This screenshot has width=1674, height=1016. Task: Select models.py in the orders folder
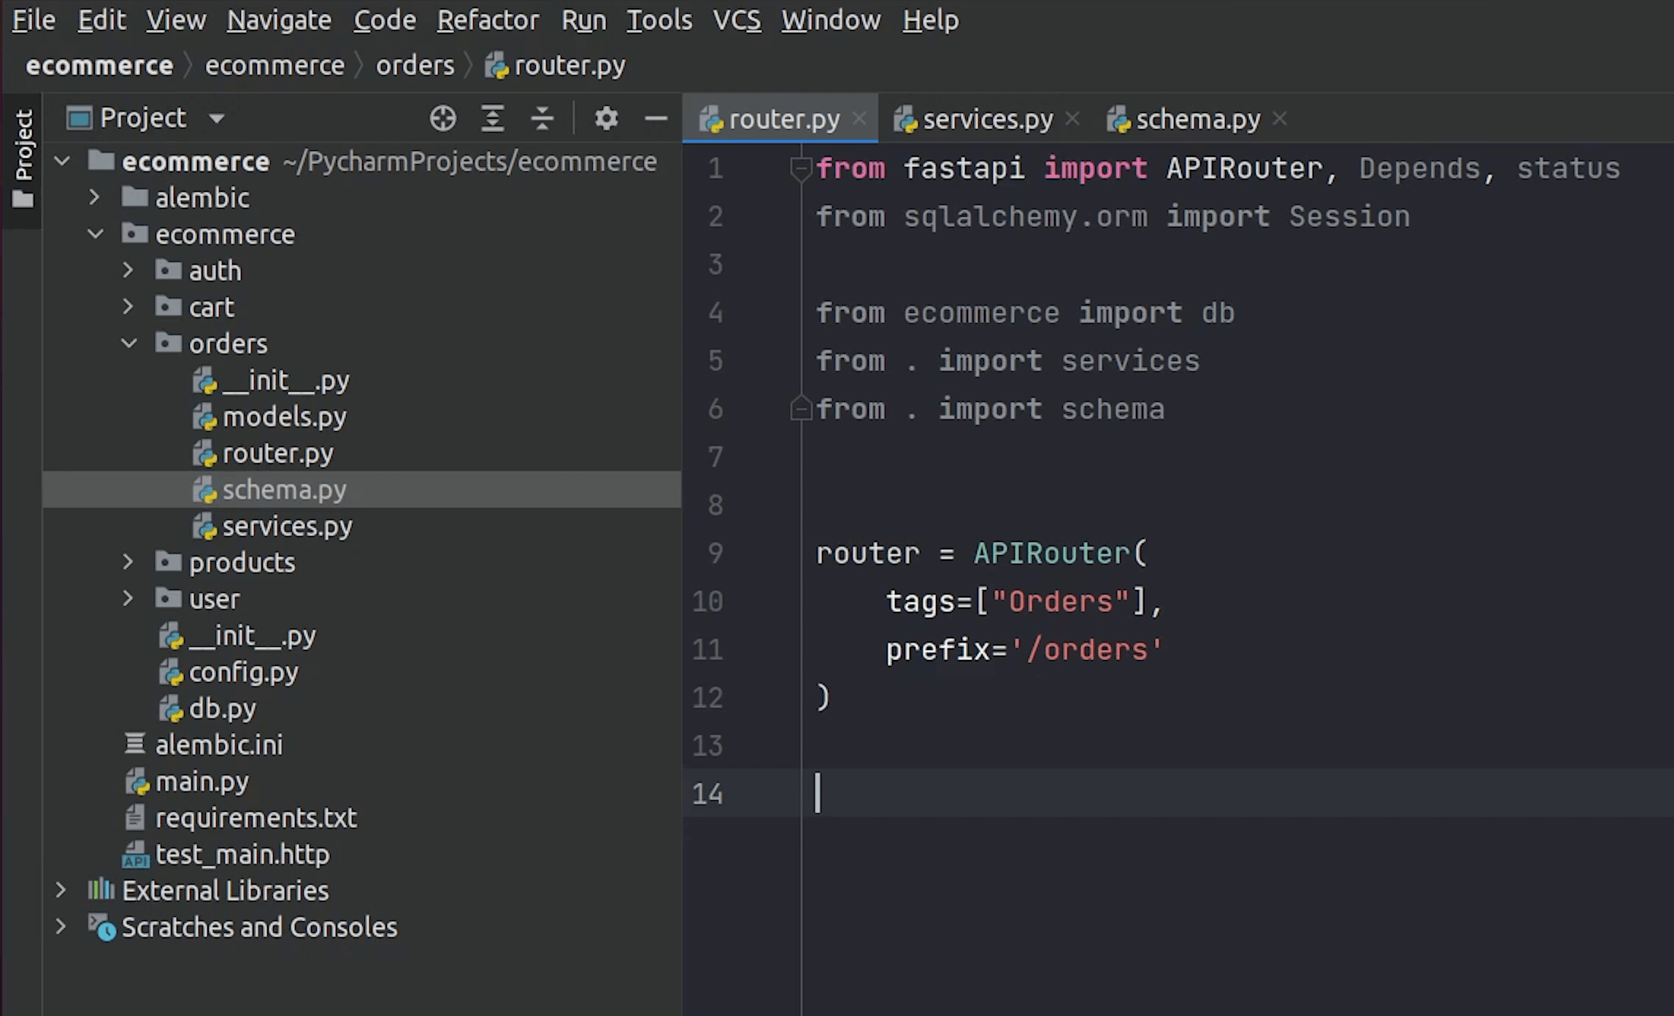coord(283,416)
